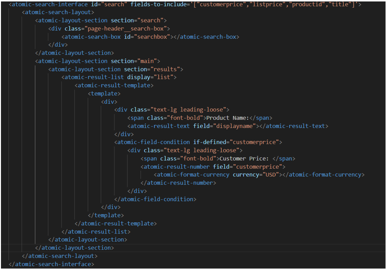Click the field="displayname" attribute value
The width and height of the screenshot is (386, 269).
234,126
